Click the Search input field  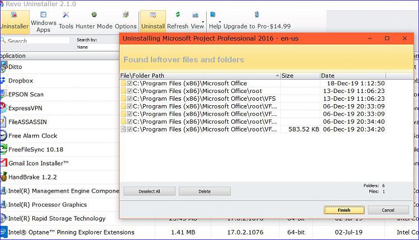(x=35, y=41)
